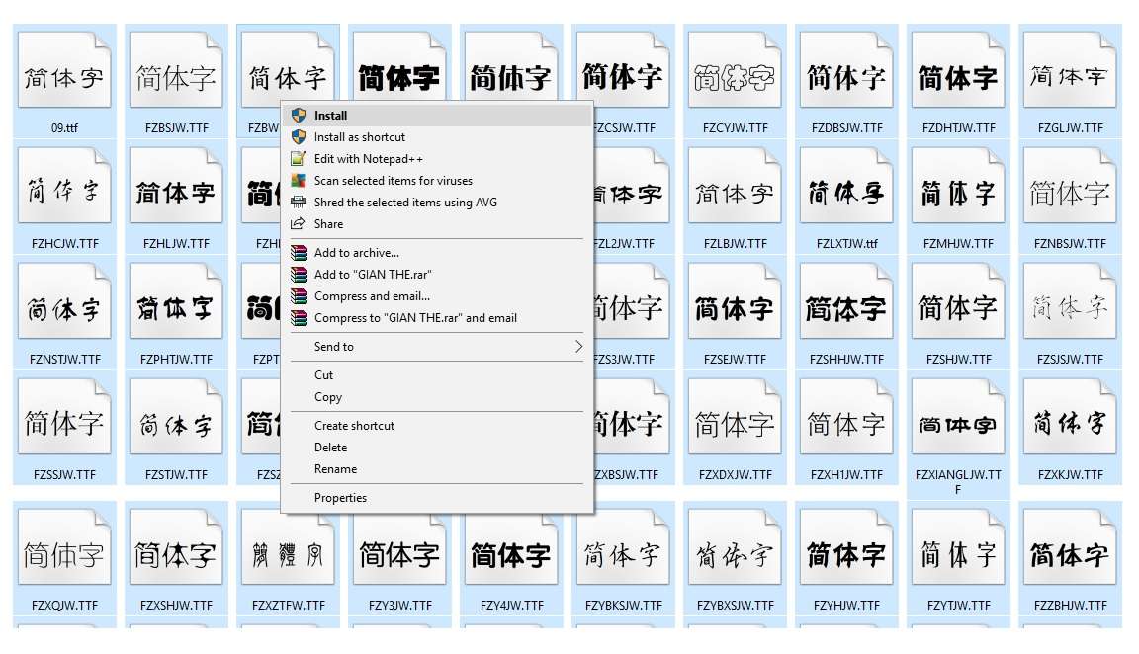Select the FZXSHJW.TTF font file icon
The width and height of the screenshot is (1139, 654).
tap(177, 547)
